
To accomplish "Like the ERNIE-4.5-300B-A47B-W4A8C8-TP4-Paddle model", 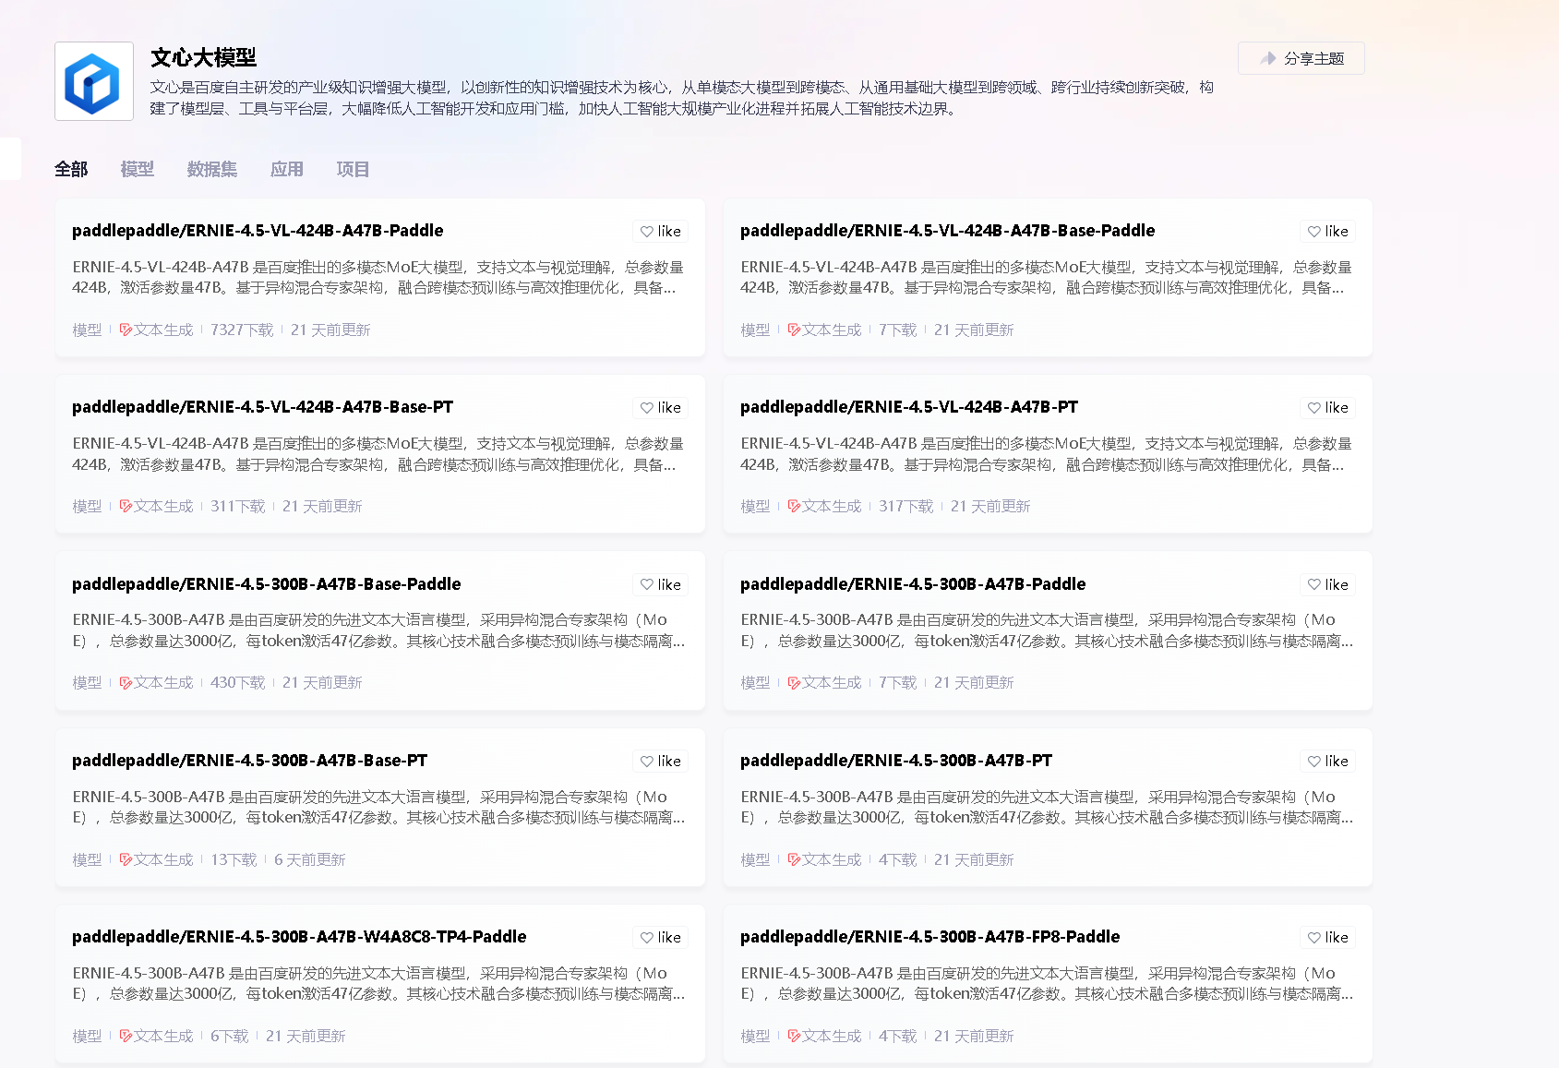I will pyautogui.click(x=661, y=937).
